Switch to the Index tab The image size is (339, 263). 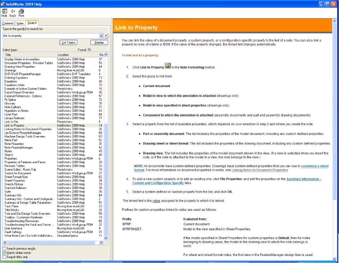pos(20,23)
